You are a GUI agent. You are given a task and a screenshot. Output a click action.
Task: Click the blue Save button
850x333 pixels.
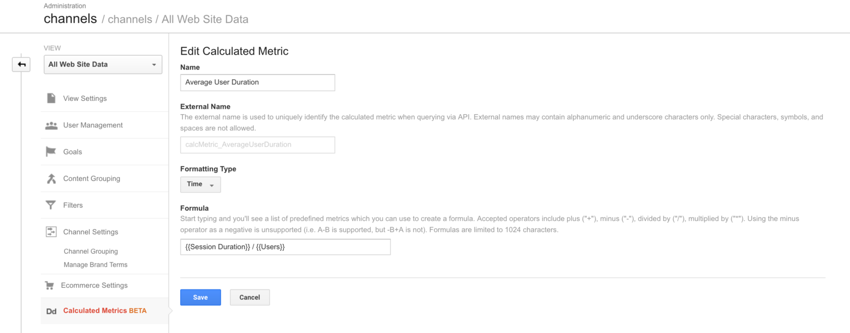click(200, 297)
